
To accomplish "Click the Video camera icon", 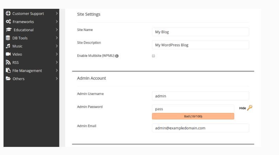I will pyautogui.click(x=8, y=54).
